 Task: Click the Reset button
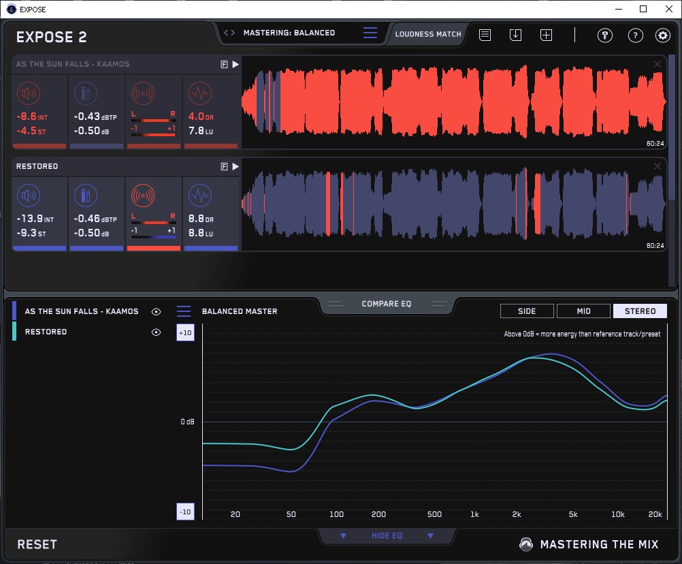click(37, 544)
